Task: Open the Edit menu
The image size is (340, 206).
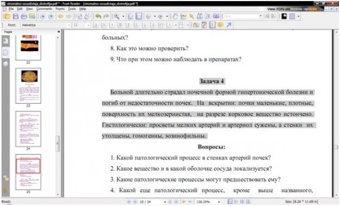Action: [20, 9]
